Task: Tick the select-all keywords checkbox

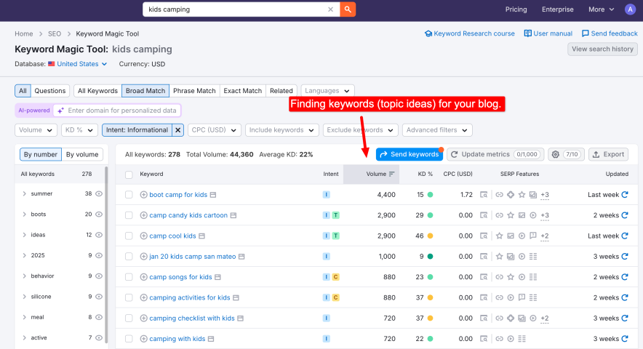Action: coord(129,174)
